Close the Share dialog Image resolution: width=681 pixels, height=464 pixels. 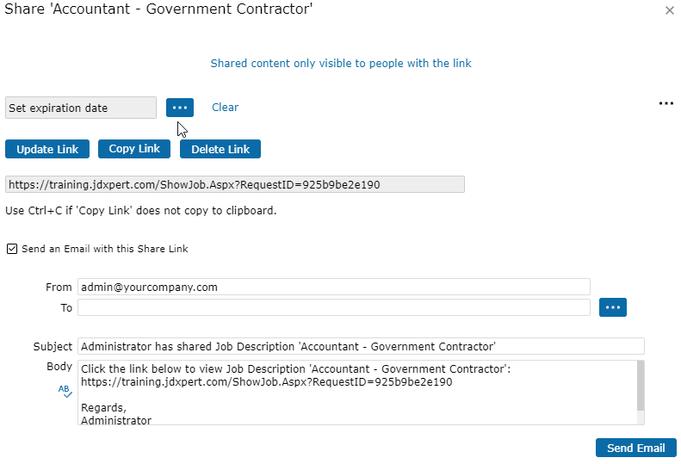[670, 10]
